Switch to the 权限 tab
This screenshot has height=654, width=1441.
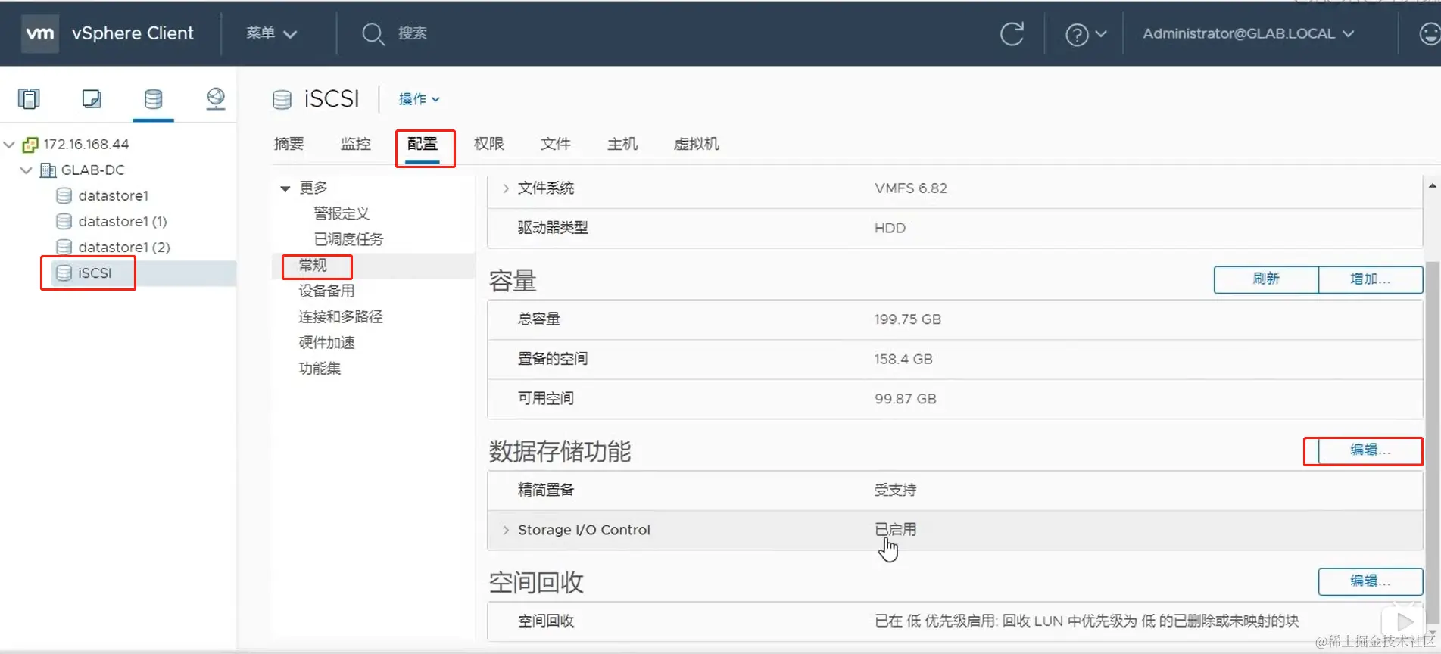coord(489,144)
